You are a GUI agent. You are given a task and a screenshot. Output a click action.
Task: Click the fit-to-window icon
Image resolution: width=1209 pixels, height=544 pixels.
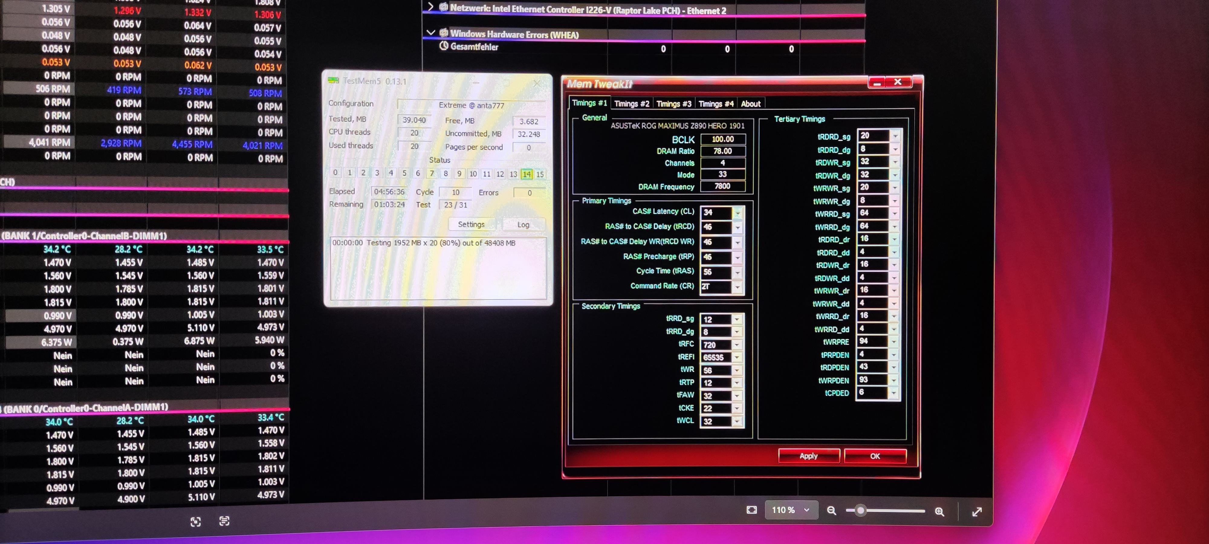pyautogui.click(x=751, y=510)
